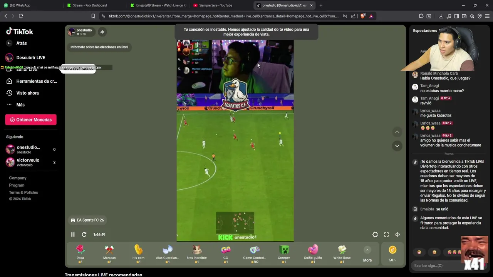The image size is (493, 277).
Task: Send the smiling emoji quick reaction
Action: pos(434,252)
